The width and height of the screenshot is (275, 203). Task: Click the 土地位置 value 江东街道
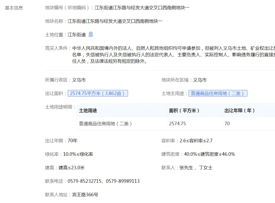(x=77, y=35)
